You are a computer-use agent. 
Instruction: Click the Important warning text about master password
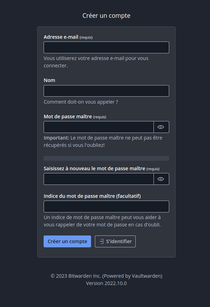(103, 142)
